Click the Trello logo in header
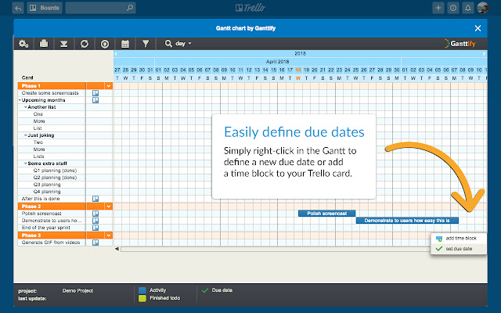This screenshot has width=501, height=313. click(250, 8)
